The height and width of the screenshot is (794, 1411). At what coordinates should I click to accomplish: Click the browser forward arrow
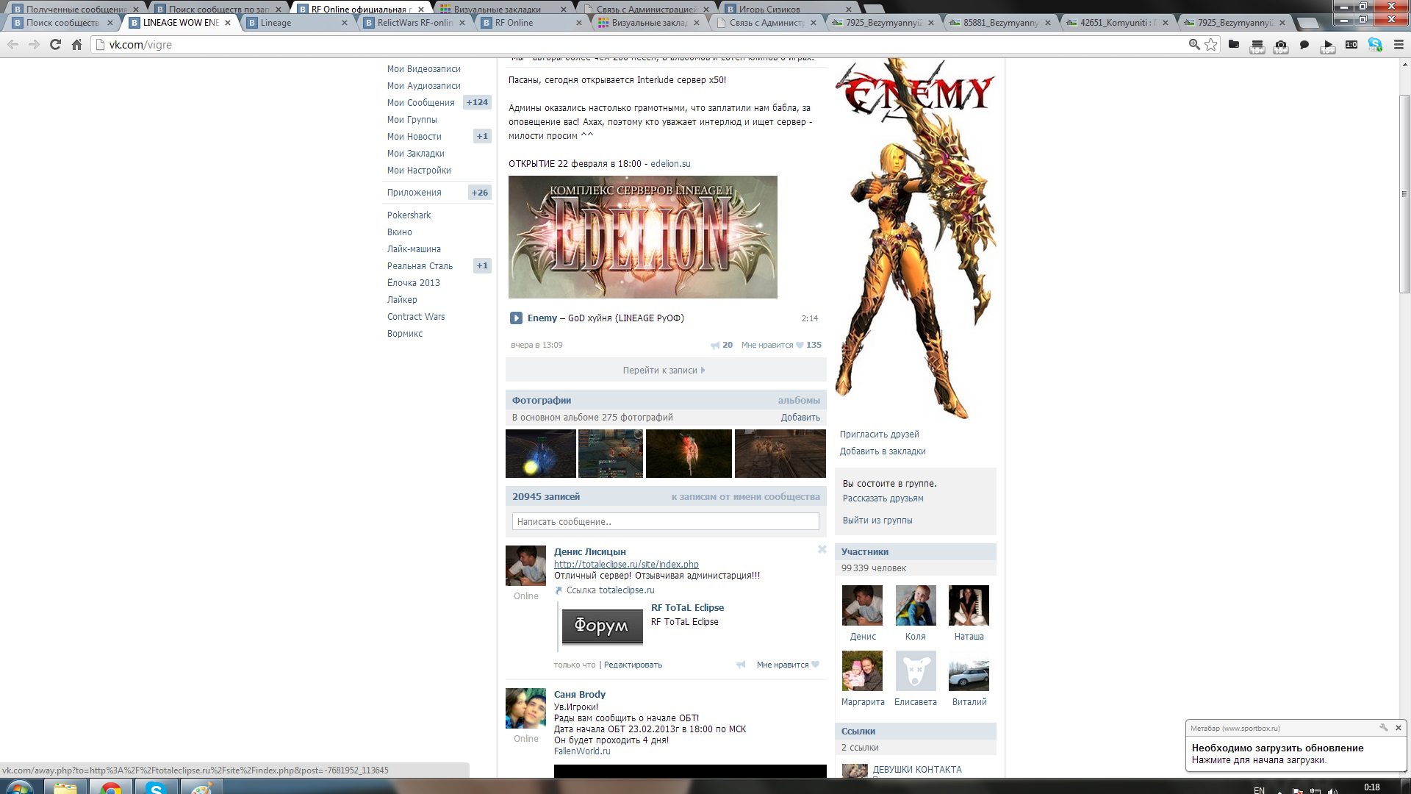tap(34, 45)
